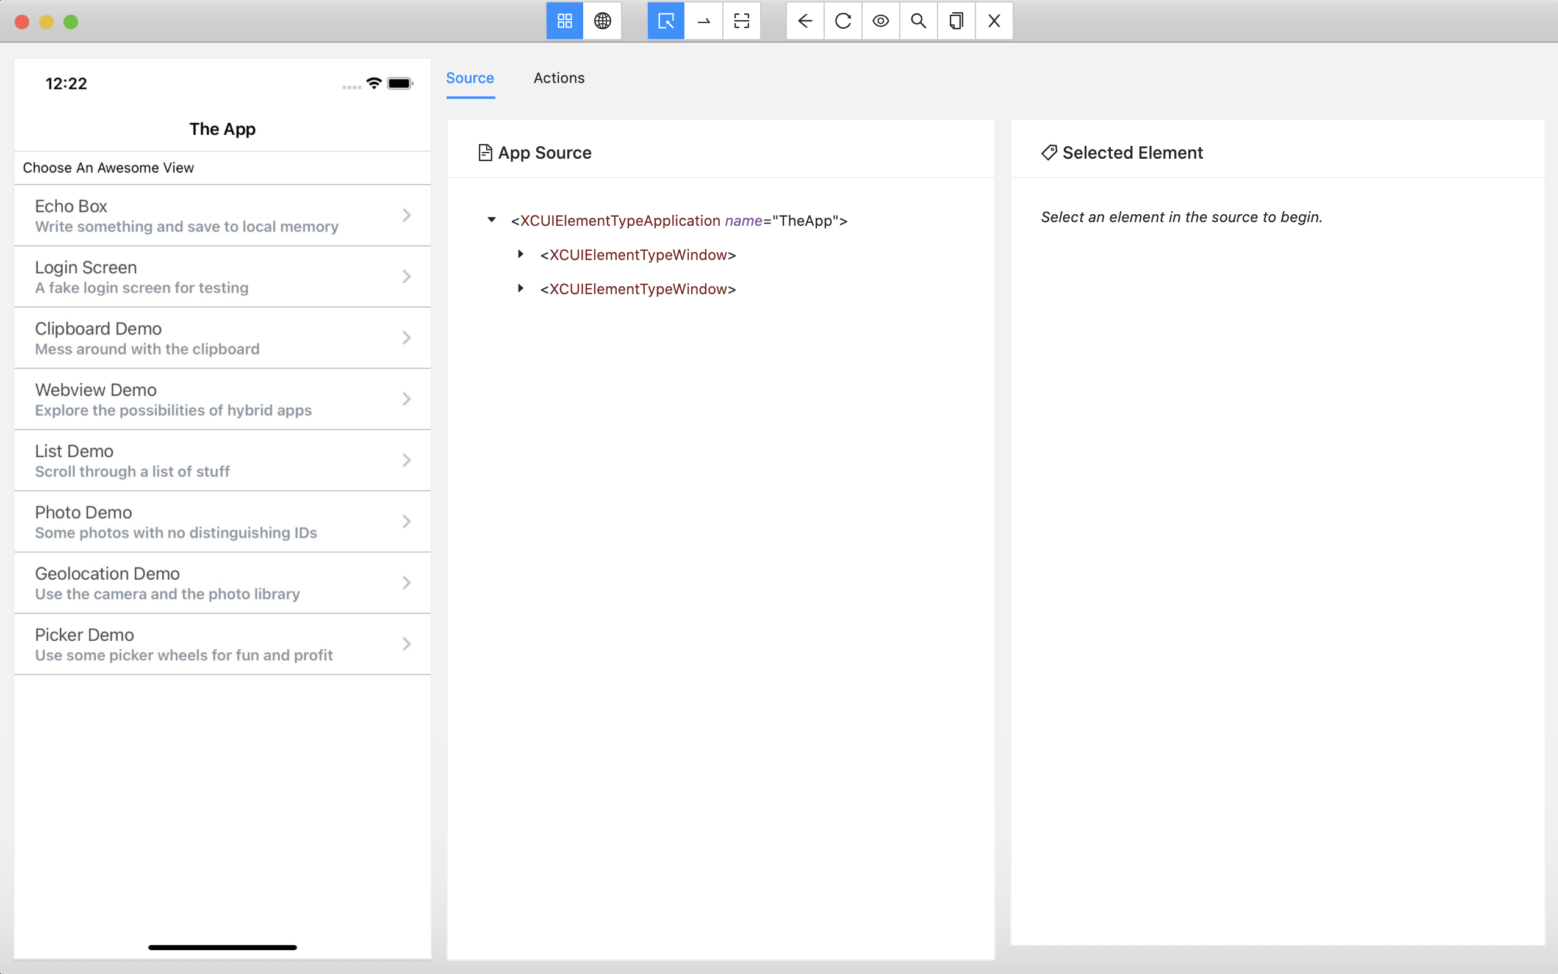Viewport: 1558px width, 974px height.
Task: Expand the first XCUIElementTypeWindow node
Action: tap(521, 254)
